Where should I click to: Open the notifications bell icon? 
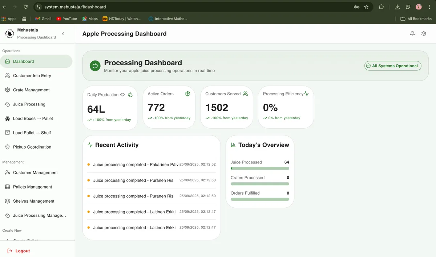412,34
